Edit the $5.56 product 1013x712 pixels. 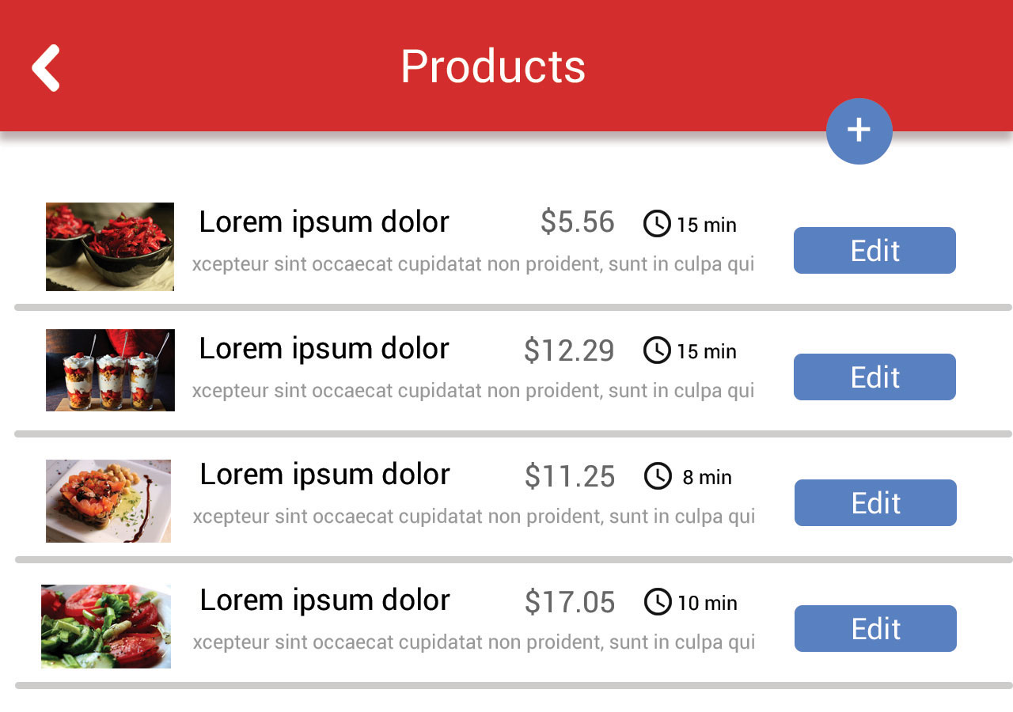click(x=875, y=250)
